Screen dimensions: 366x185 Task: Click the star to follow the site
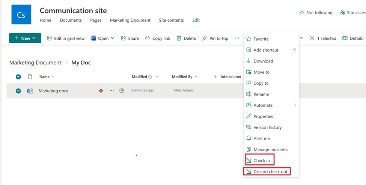click(x=302, y=13)
